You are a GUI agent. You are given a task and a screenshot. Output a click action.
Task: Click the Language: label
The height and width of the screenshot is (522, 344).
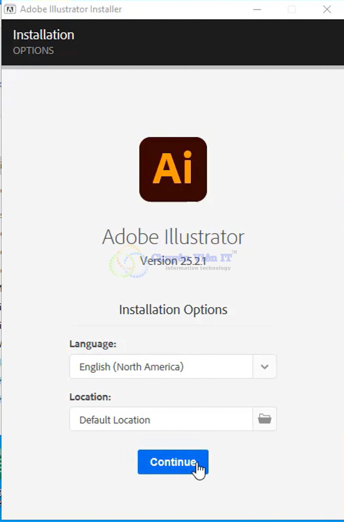92,343
